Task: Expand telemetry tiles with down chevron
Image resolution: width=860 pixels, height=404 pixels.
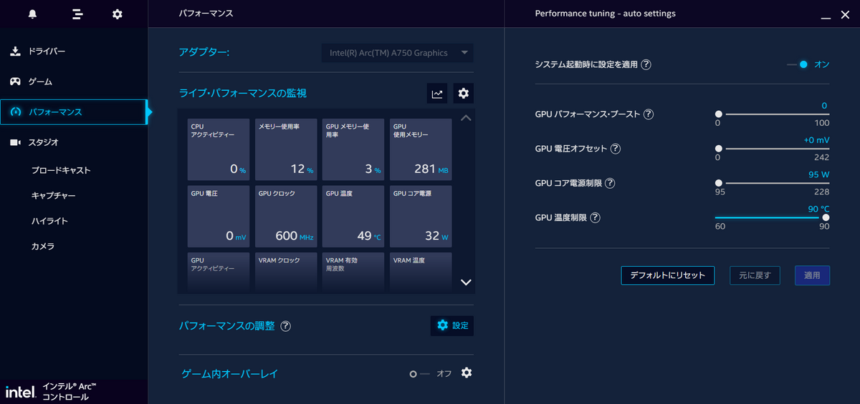Action: click(x=466, y=282)
